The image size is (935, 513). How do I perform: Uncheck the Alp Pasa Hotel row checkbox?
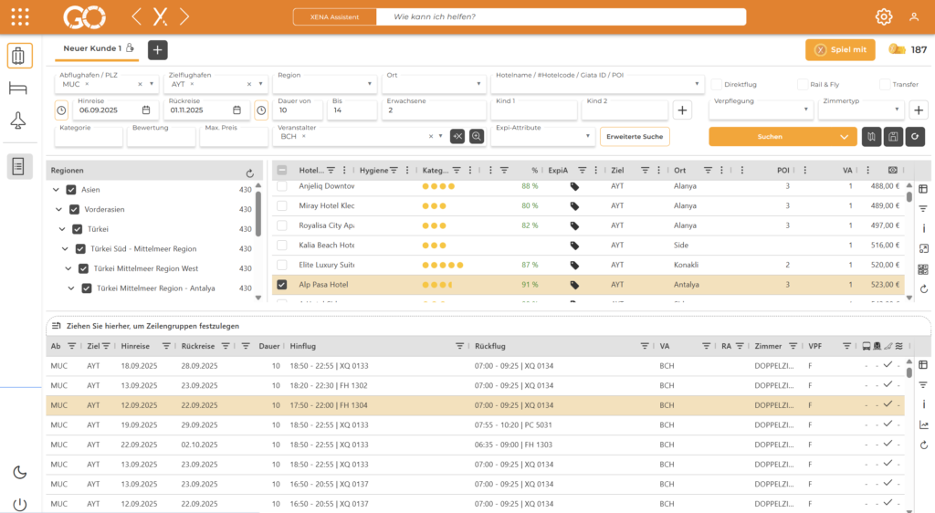pos(282,285)
